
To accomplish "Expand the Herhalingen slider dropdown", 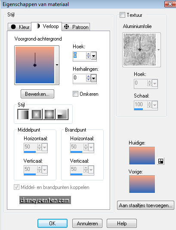I will click(x=94, y=78).
